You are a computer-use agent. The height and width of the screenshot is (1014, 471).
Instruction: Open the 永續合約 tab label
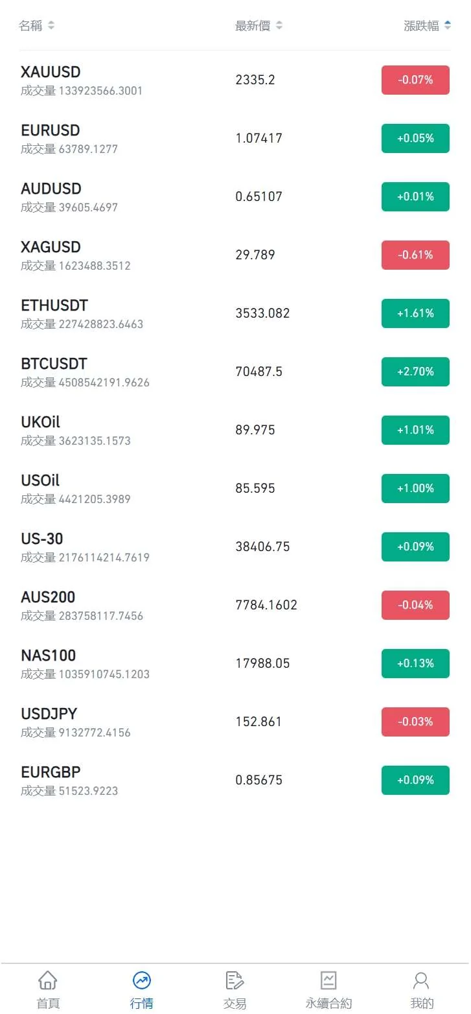point(328,1004)
